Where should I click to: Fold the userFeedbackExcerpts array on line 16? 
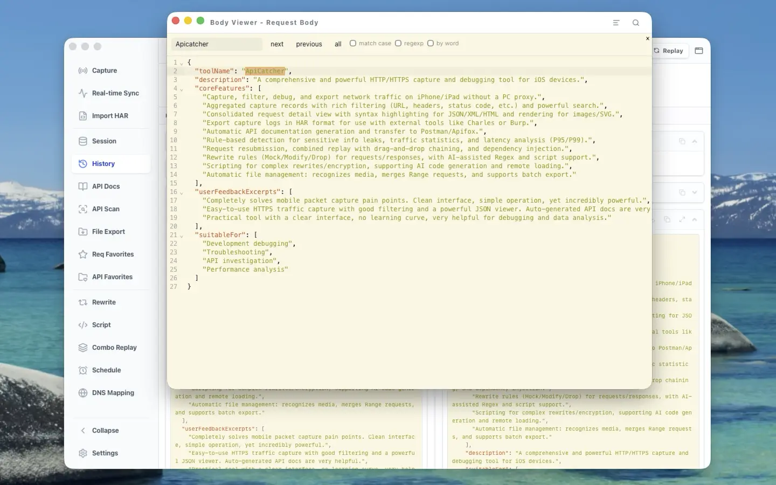(182, 192)
